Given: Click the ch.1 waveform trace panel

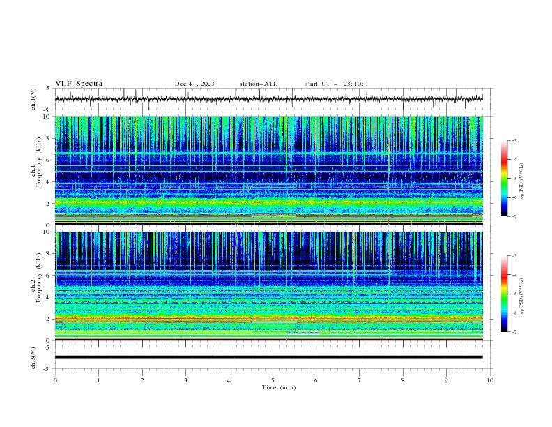Looking at the screenshot, I should 274,99.
